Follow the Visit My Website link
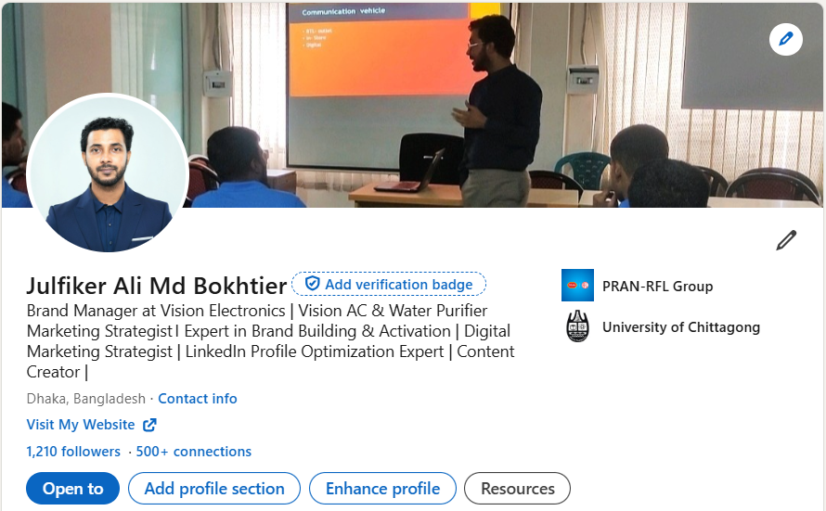Screen dimensions: 826x511 tap(81, 425)
